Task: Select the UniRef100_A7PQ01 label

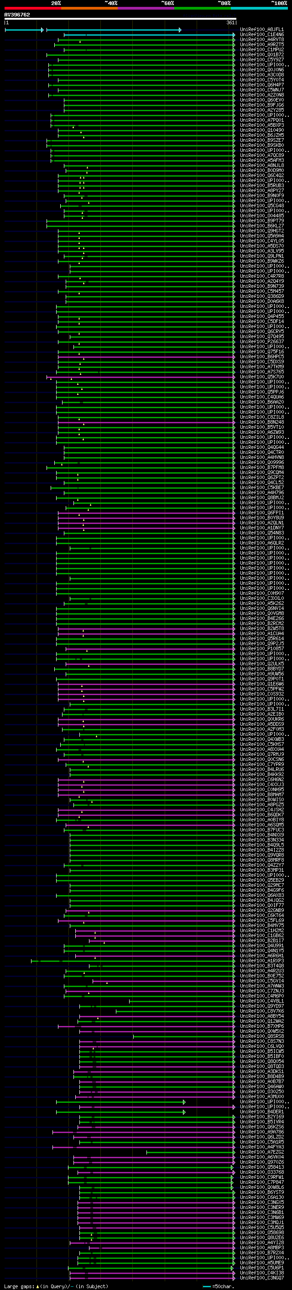Action: point(262,120)
